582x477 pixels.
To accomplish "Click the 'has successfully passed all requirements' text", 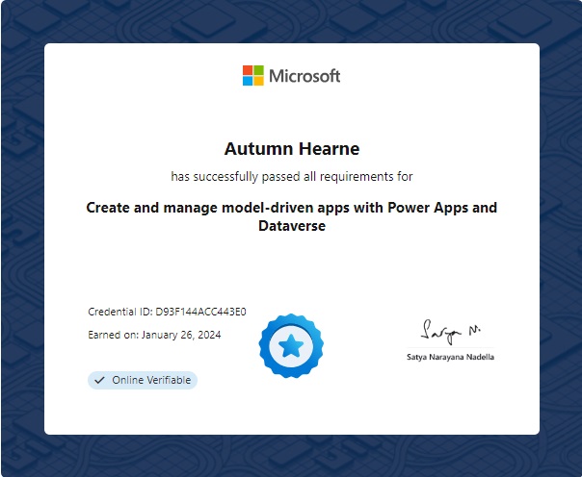I will coord(291,177).
